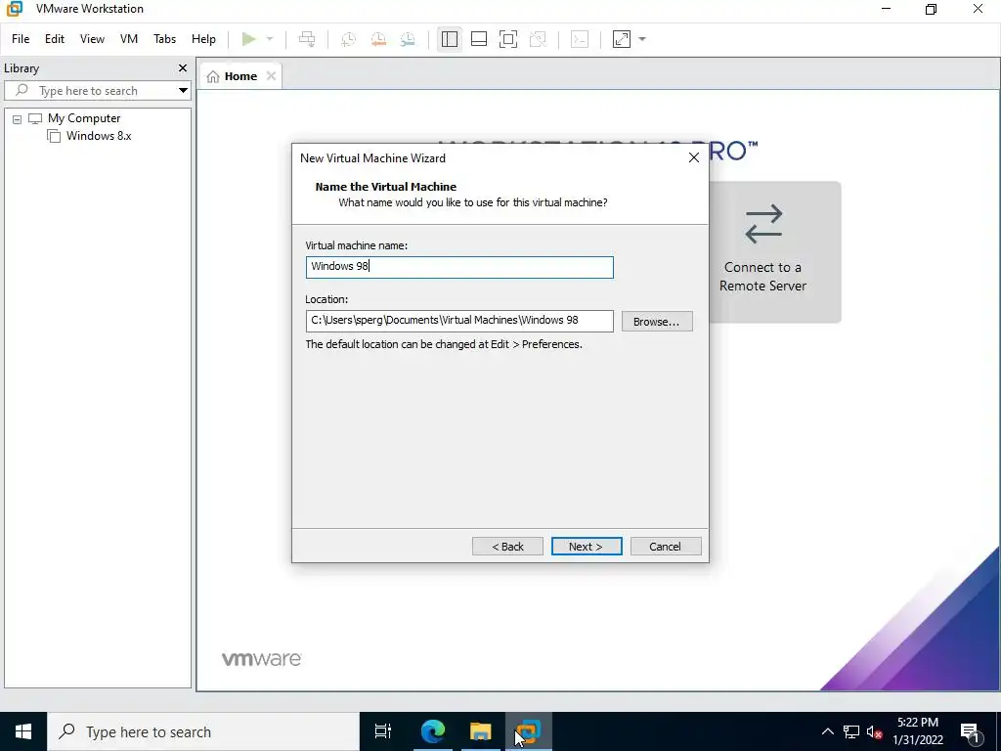This screenshot has width=1001, height=751.
Task: Cancel the New Virtual Machine Wizard
Action: (x=665, y=546)
